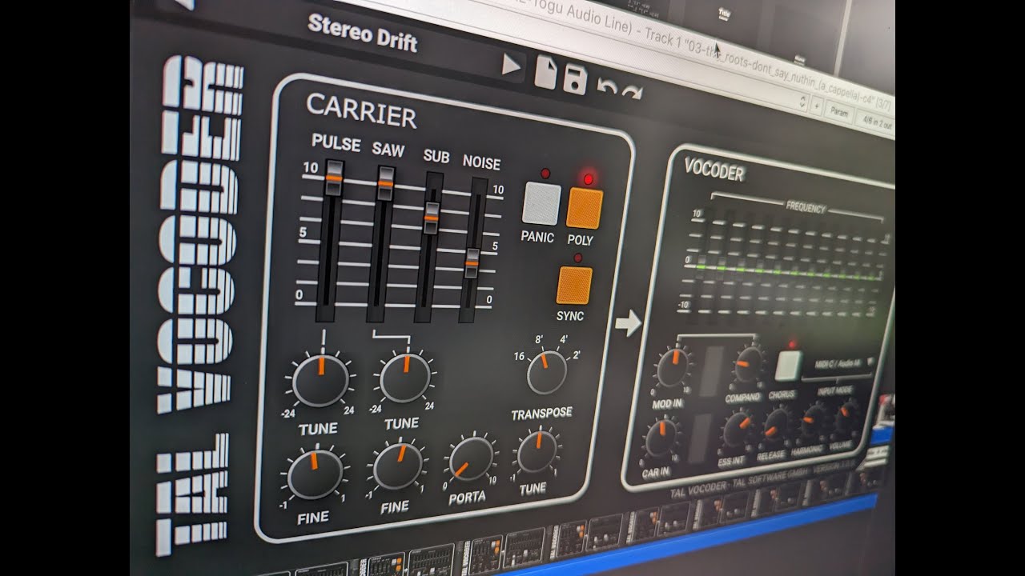Click the plus button in the host window bar
Viewport: 1025px width, 576px height.
pyautogui.click(x=817, y=107)
